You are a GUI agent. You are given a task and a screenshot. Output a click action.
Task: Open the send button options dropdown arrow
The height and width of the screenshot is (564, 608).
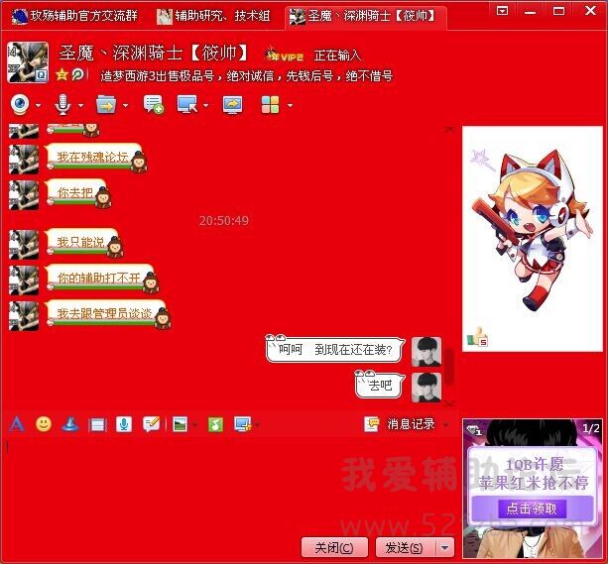(445, 547)
